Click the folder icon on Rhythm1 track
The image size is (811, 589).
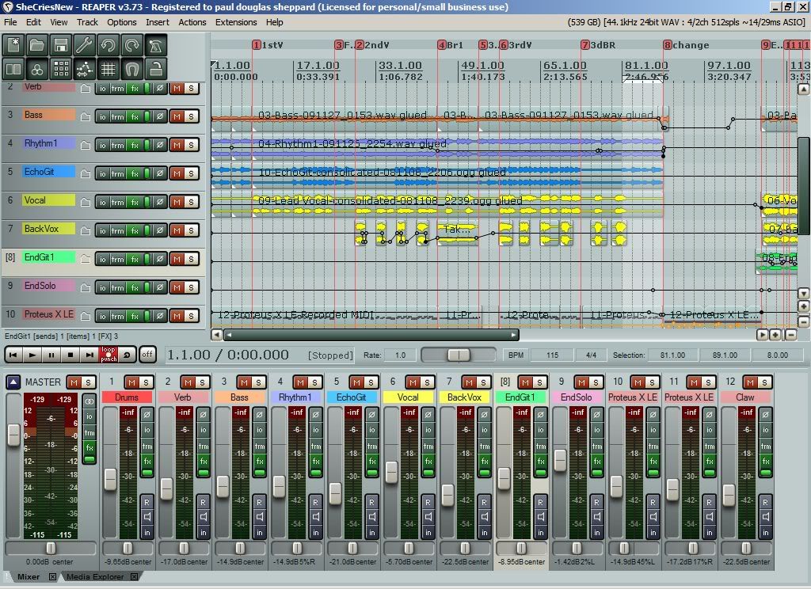tap(86, 145)
